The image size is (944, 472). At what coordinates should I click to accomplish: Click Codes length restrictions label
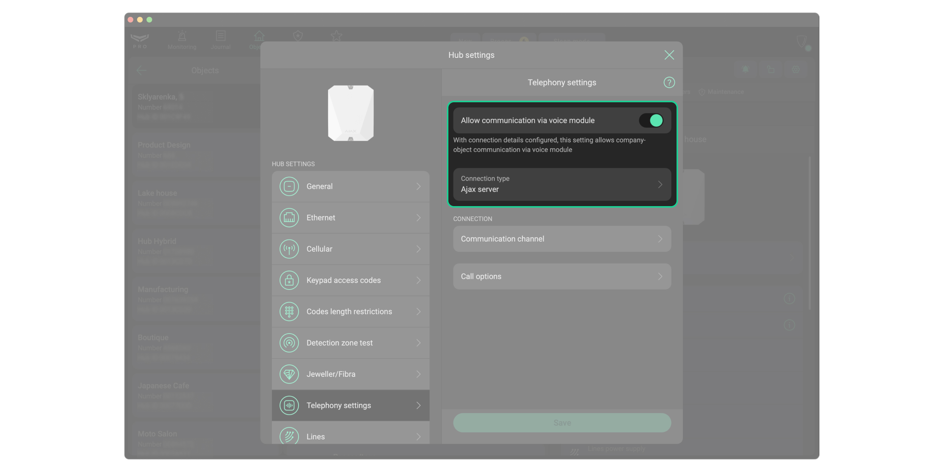(349, 312)
